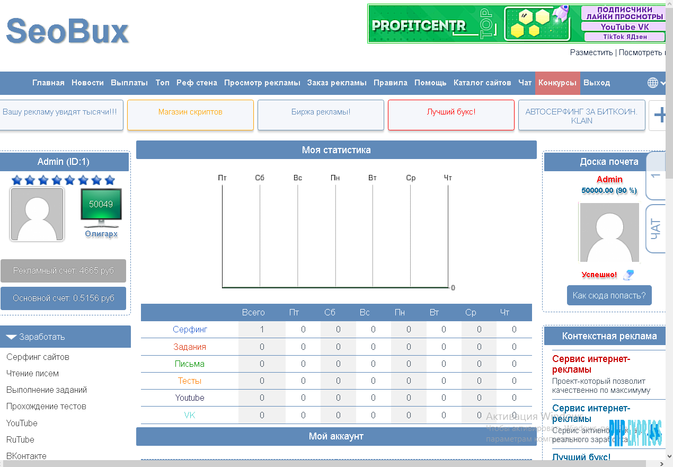
Task: Click the small icon next to "Успешно!"
Action: (x=628, y=275)
